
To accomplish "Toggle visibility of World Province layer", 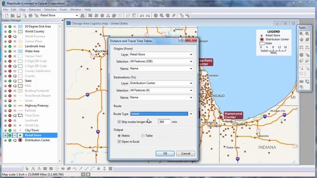I will 10,36.
